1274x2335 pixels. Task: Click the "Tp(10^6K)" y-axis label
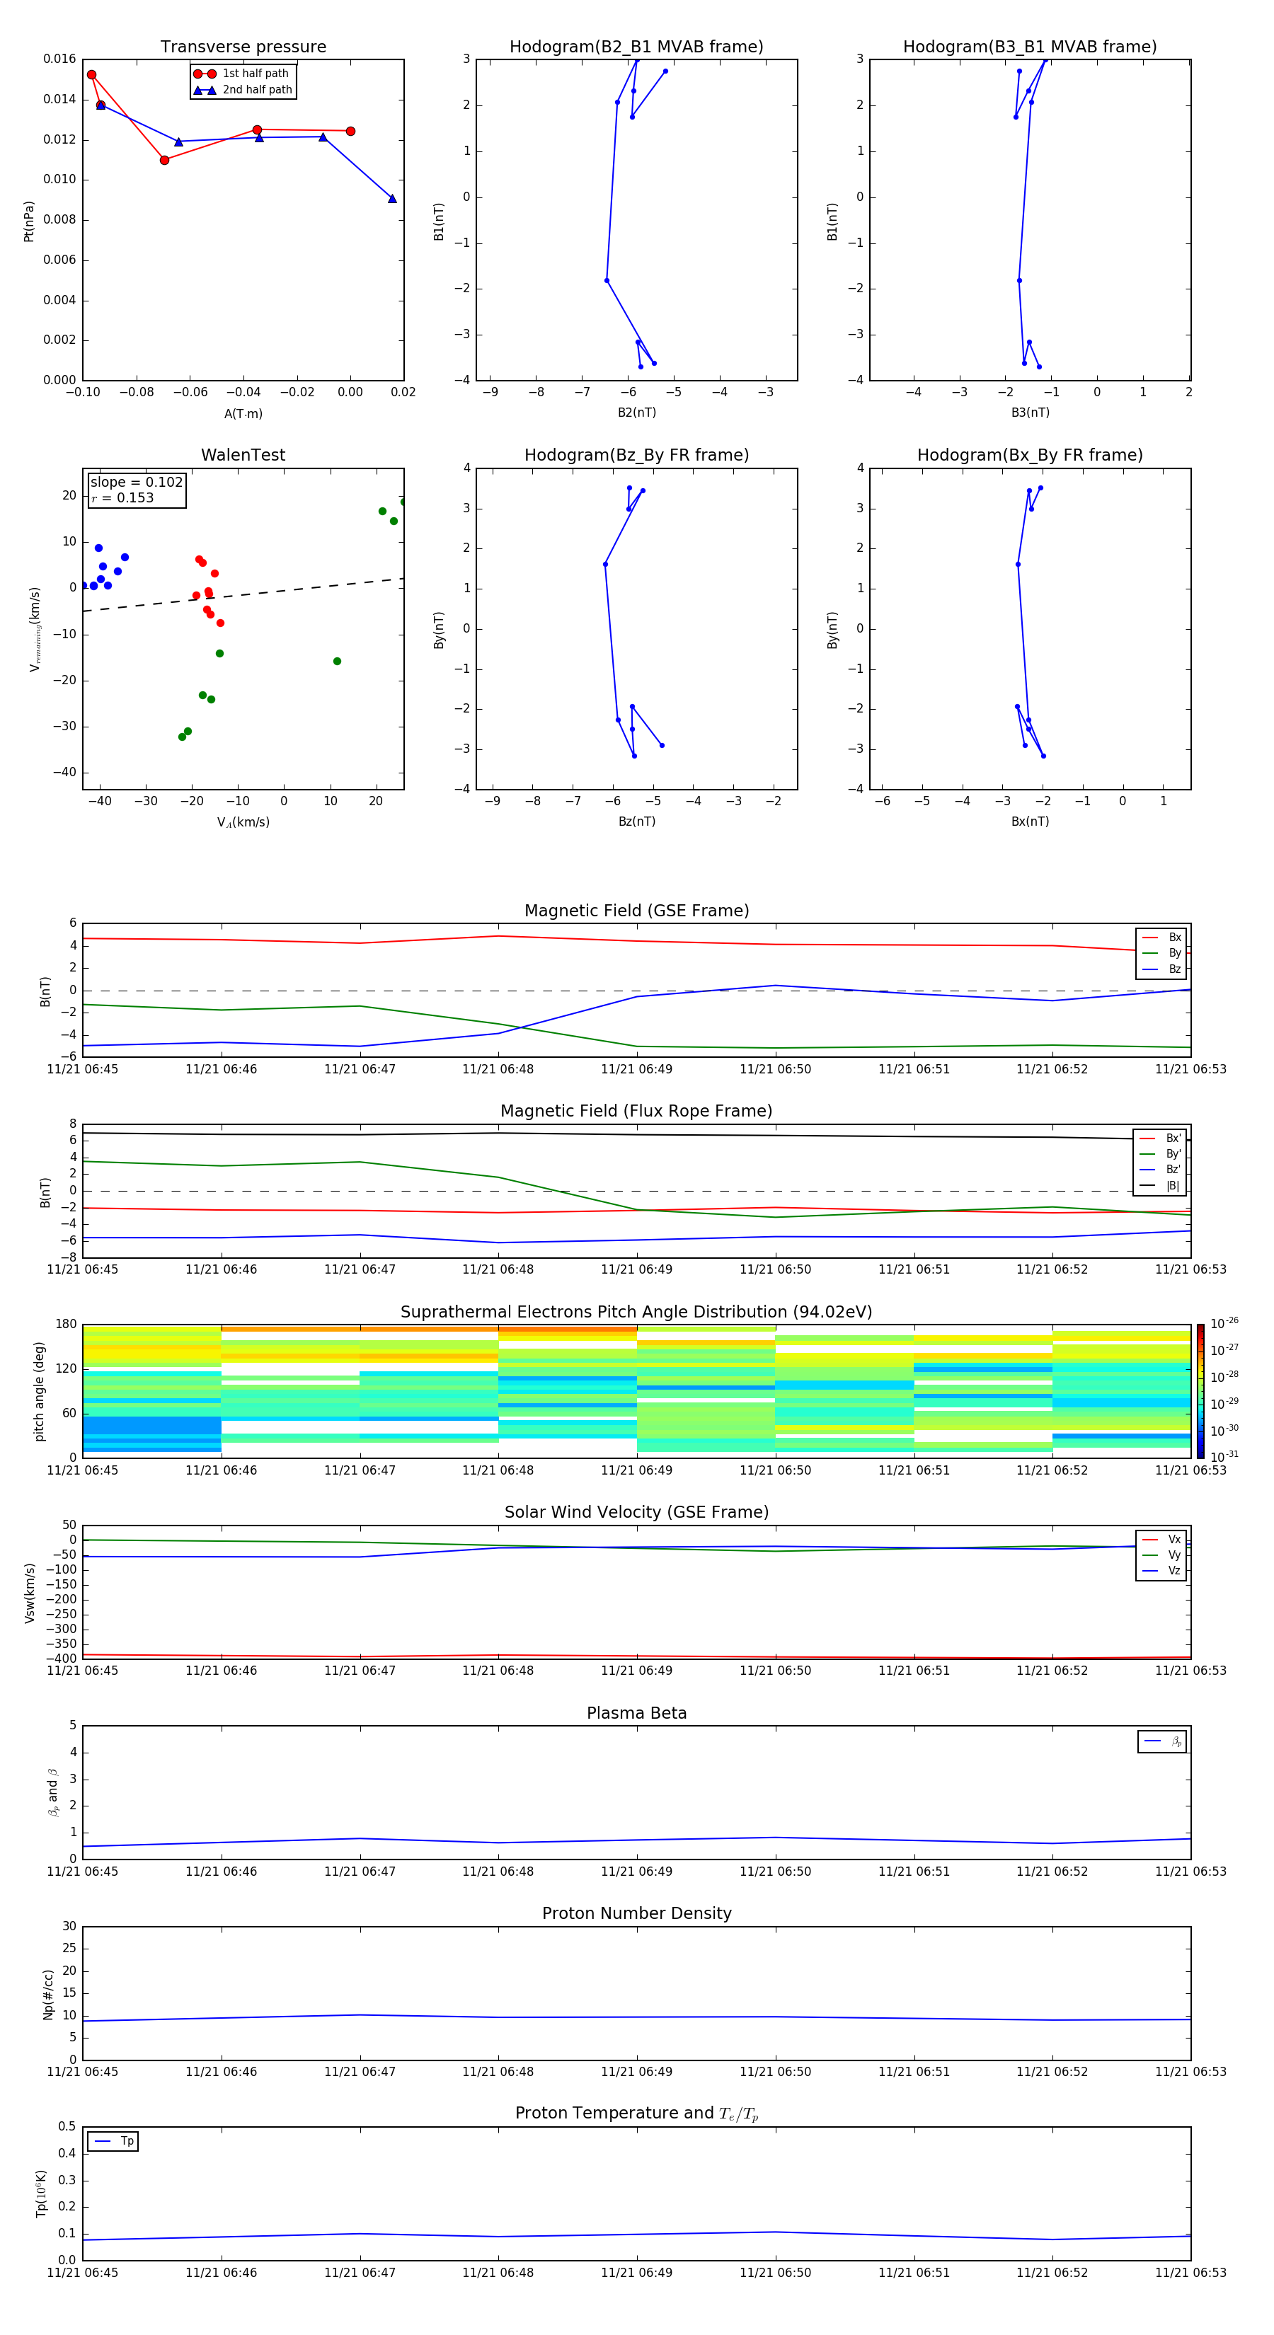point(41,2194)
